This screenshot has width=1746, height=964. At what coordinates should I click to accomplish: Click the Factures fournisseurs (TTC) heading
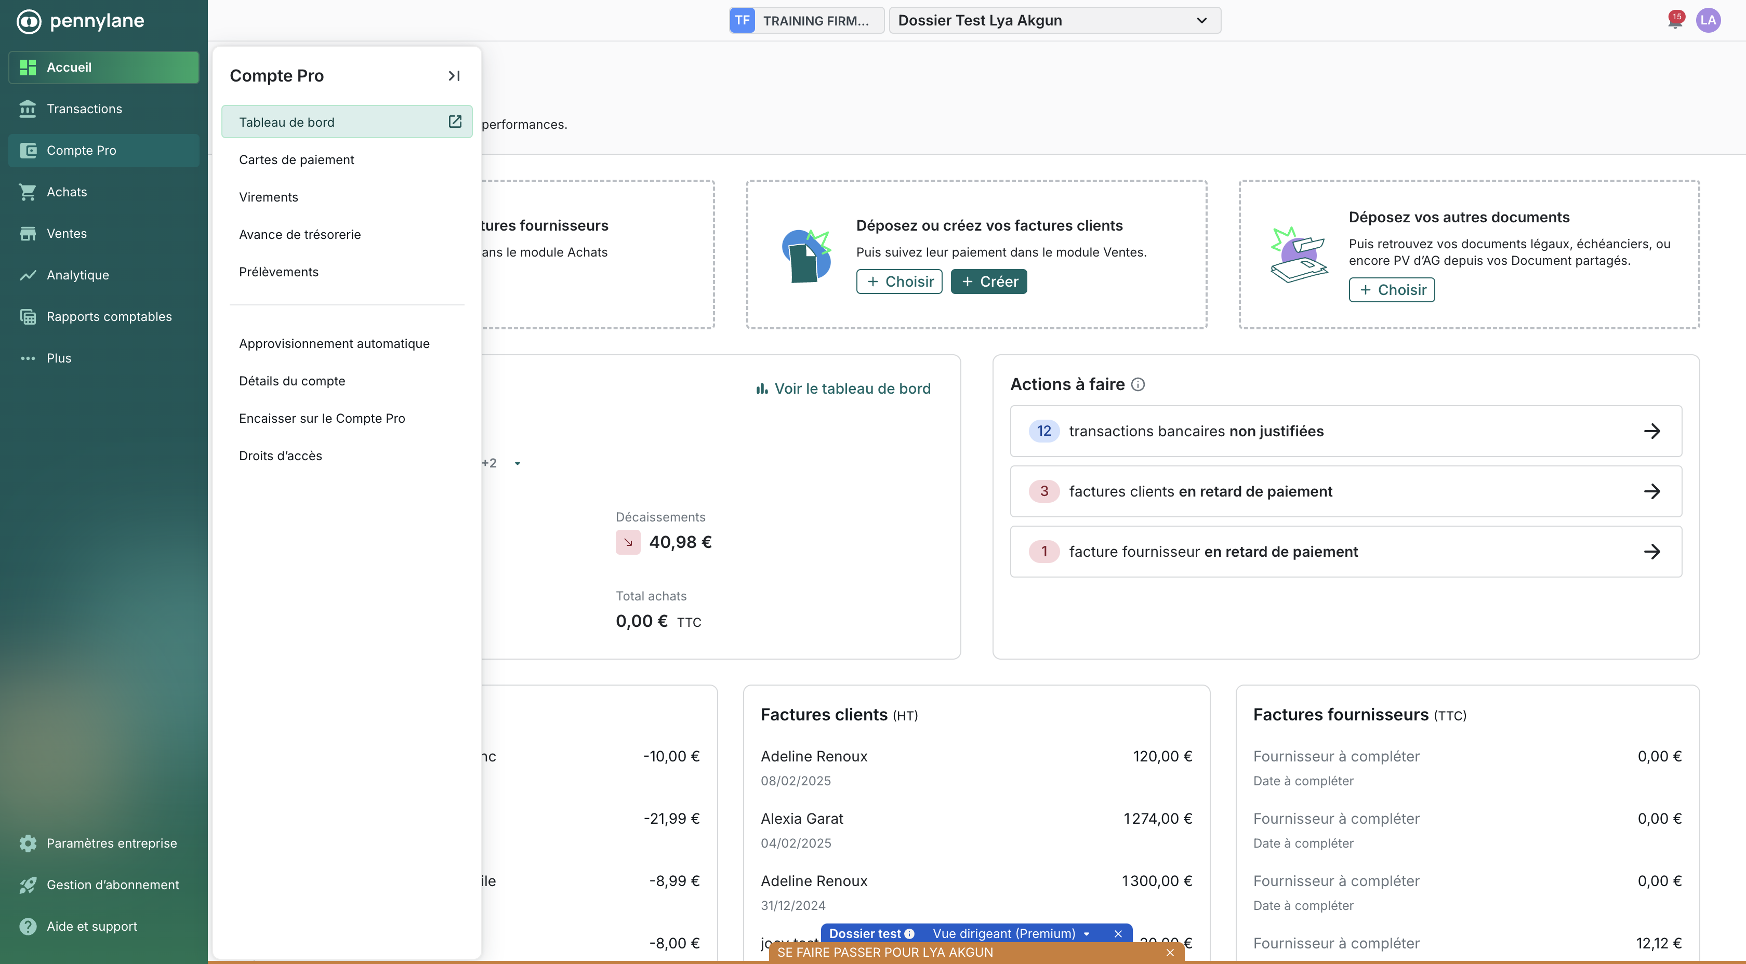pos(1360,715)
